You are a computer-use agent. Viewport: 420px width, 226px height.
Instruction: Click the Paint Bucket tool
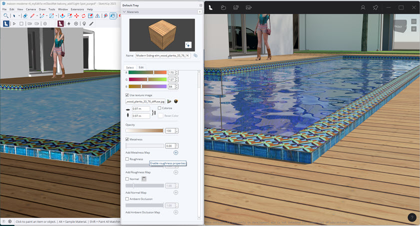pos(113,16)
